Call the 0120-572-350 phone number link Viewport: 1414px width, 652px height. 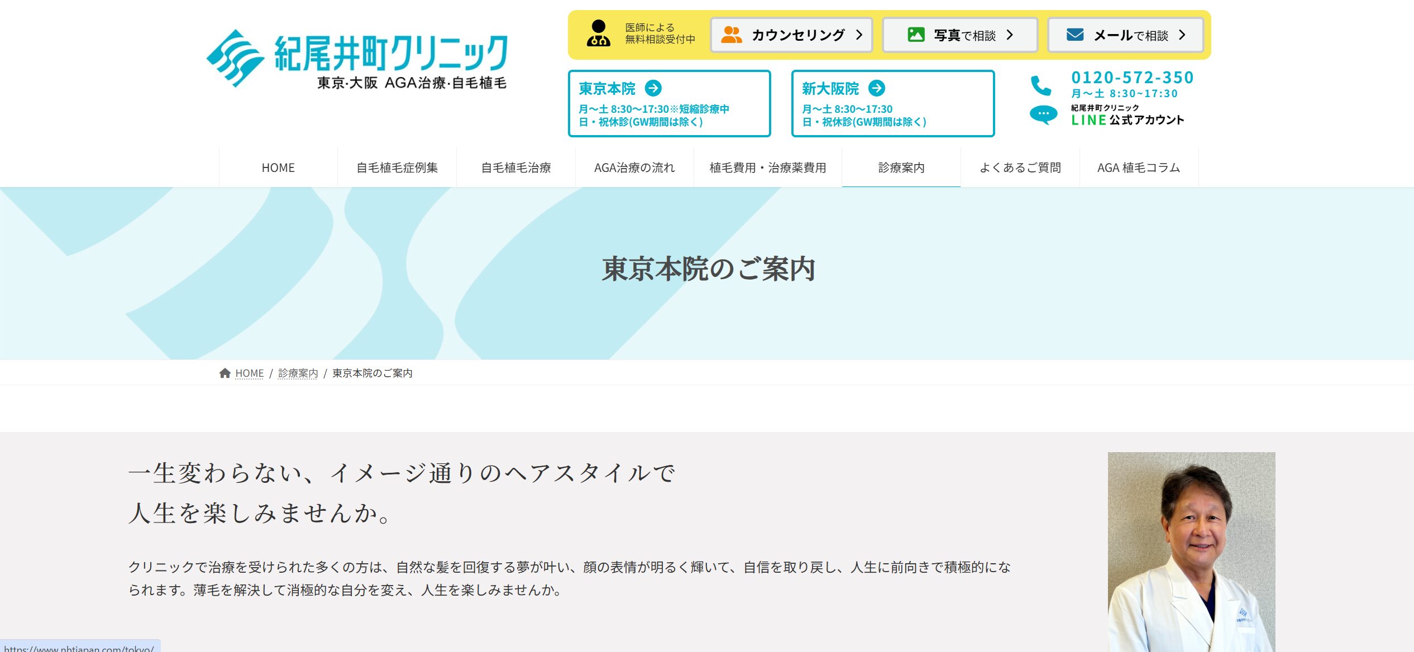[1132, 78]
